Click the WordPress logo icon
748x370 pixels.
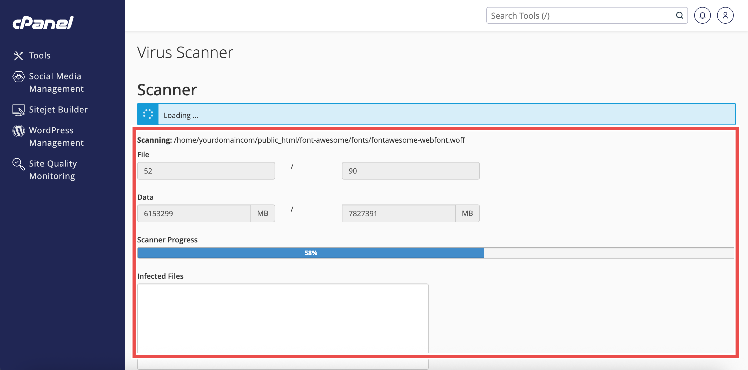point(19,131)
